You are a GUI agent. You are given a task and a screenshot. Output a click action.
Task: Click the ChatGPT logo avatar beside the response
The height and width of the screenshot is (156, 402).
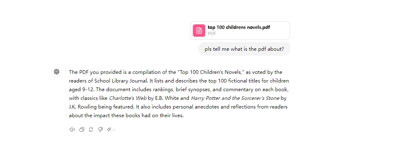pos(57,72)
